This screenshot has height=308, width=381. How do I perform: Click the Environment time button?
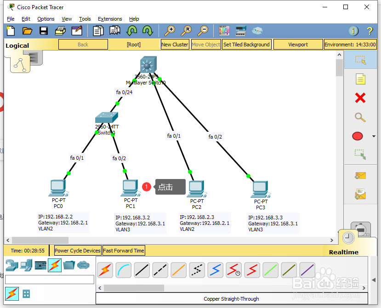350,45
